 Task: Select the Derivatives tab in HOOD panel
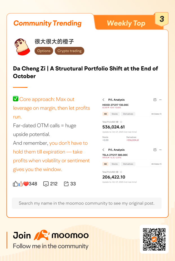[128, 114]
